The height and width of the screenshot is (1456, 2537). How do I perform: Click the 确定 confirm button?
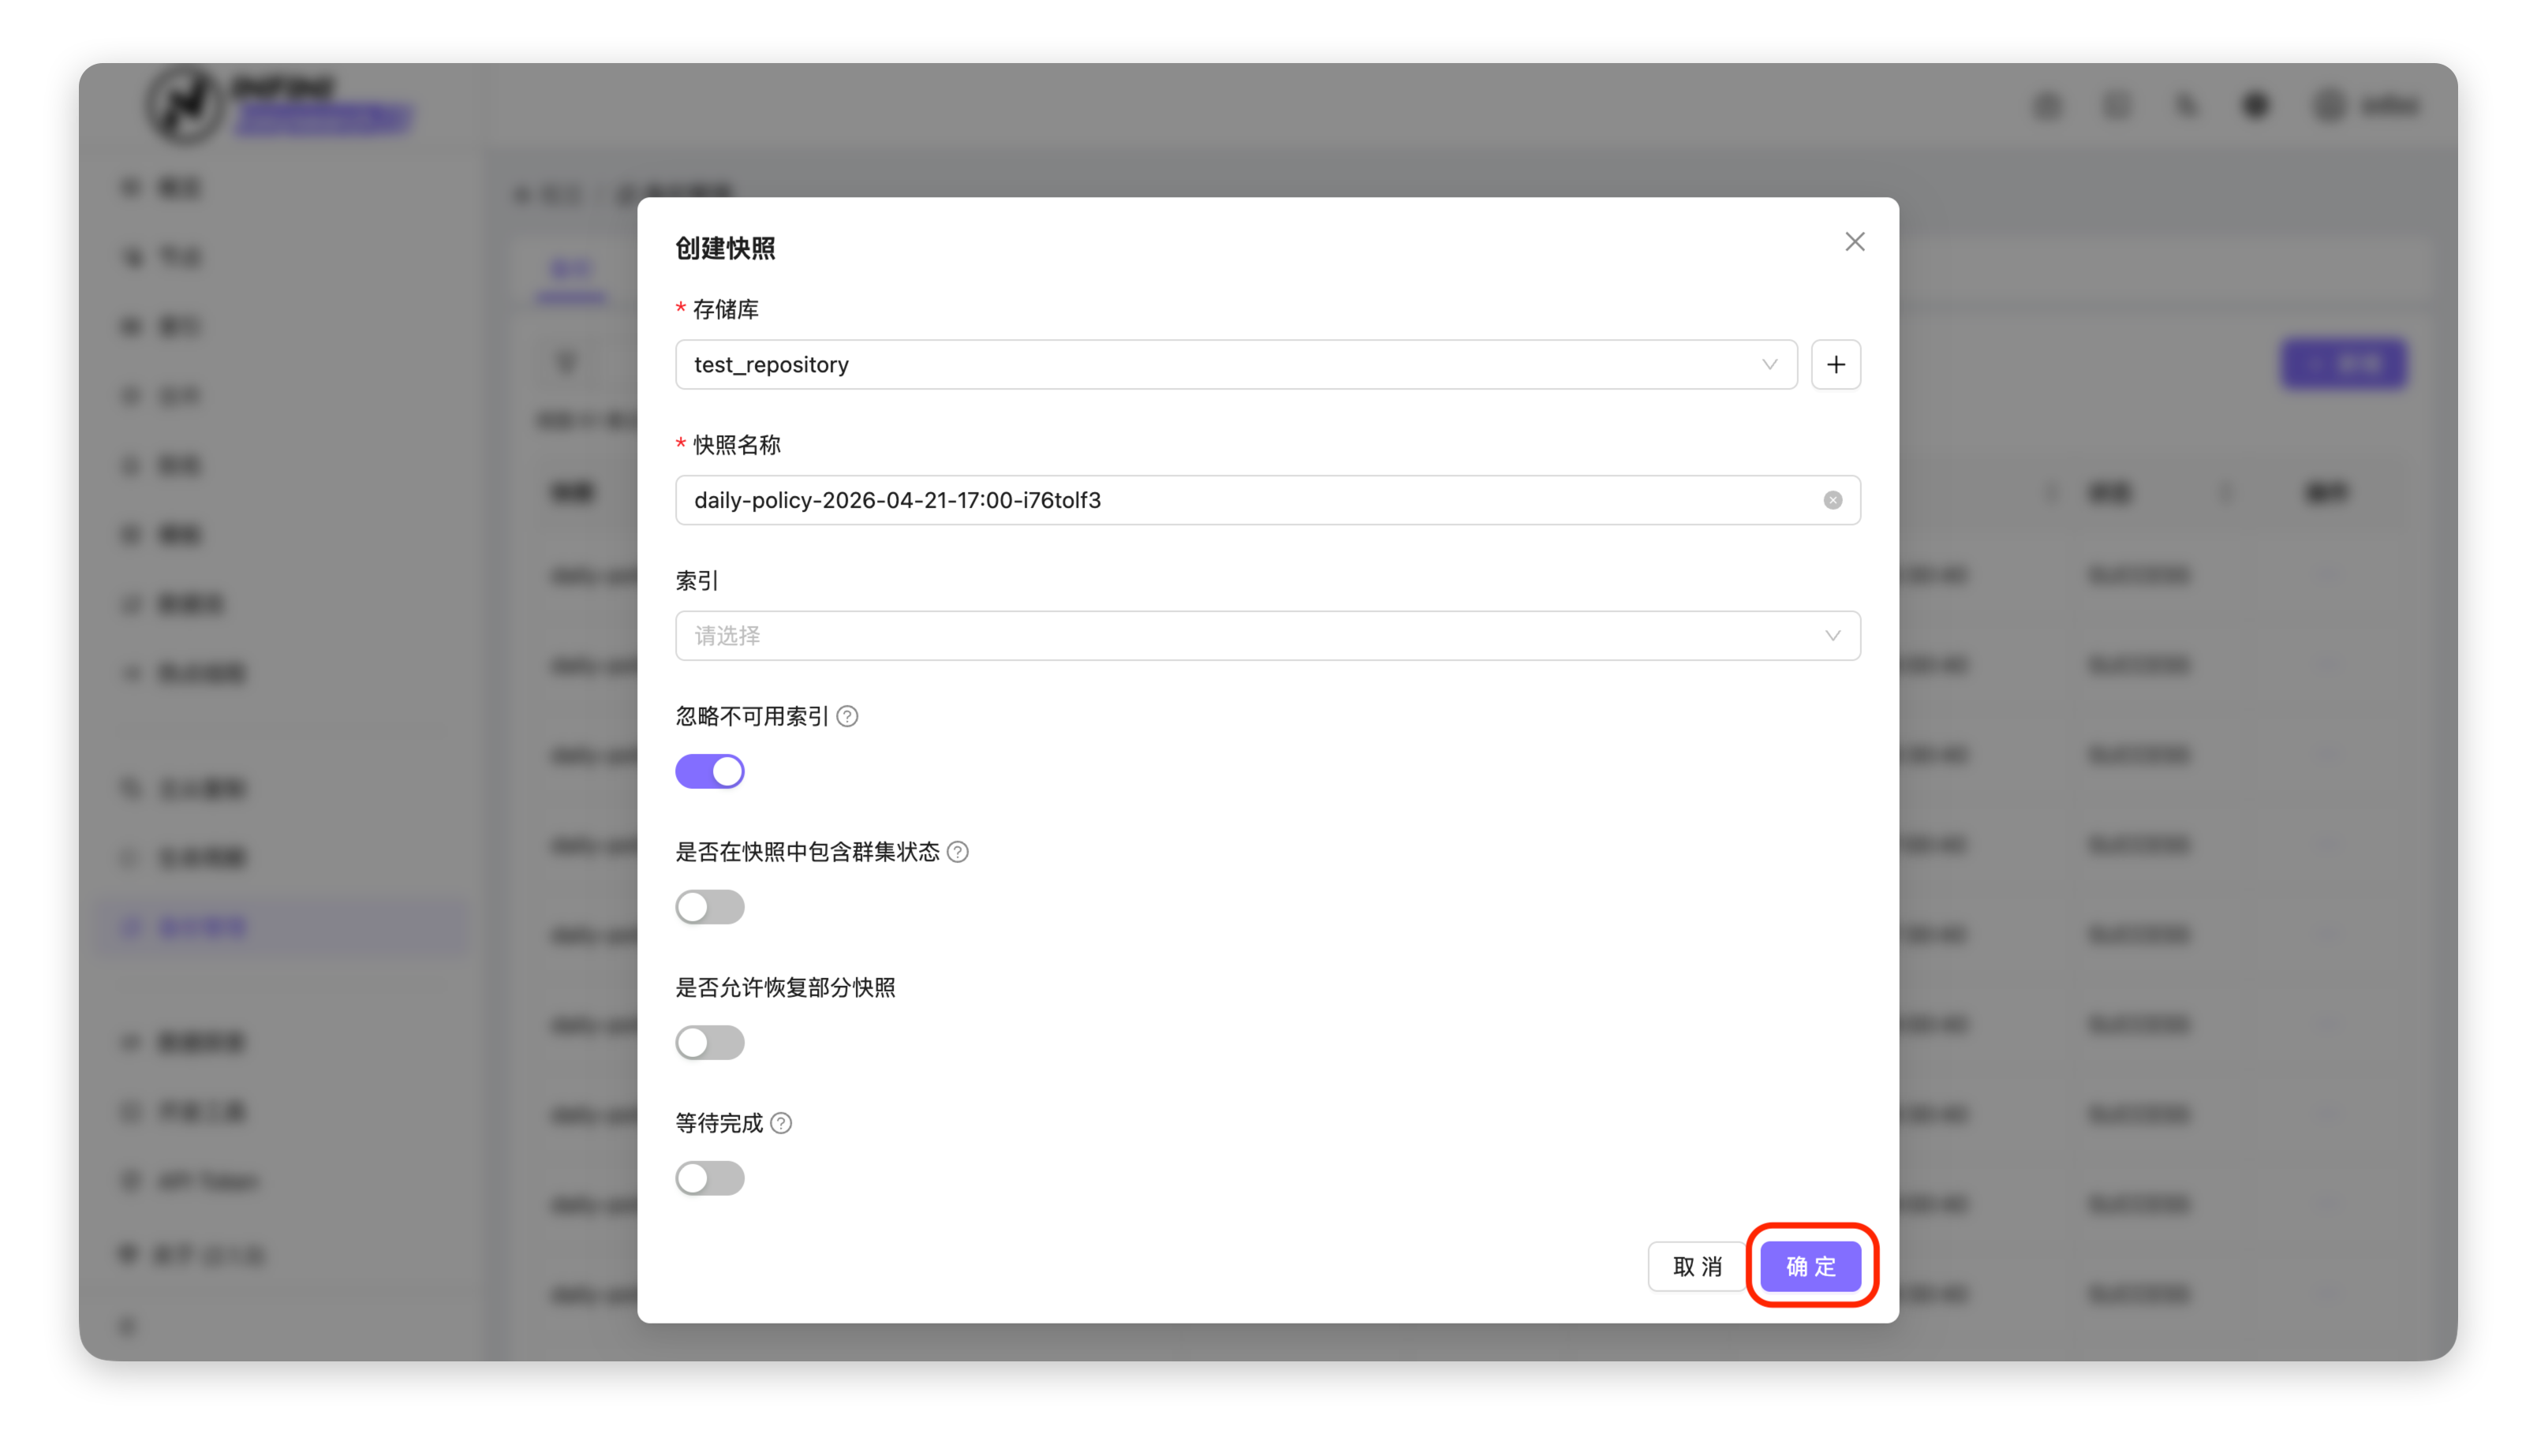tap(1810, 1266)
